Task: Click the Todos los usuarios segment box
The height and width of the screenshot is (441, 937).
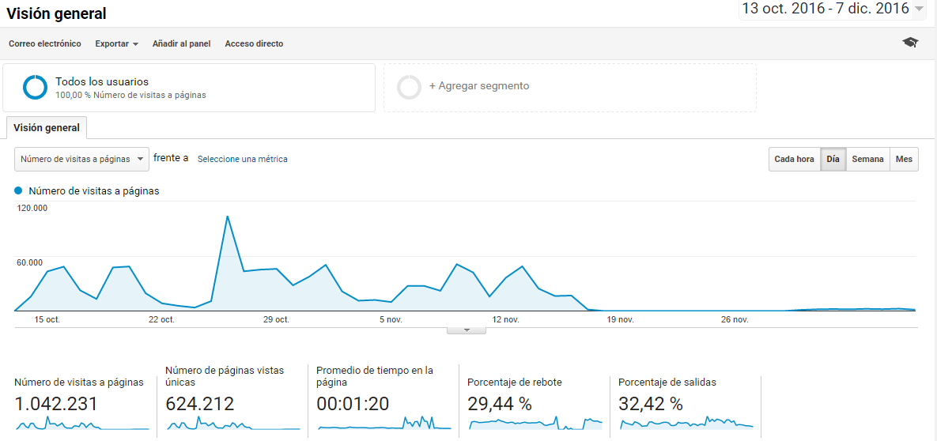Action: (189, 88)
